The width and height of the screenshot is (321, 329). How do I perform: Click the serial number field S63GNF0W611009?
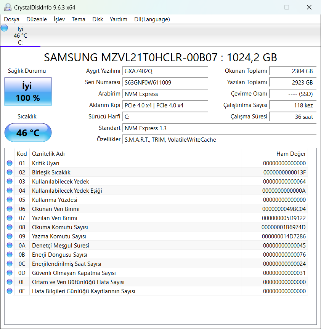[x=165, y=83]
